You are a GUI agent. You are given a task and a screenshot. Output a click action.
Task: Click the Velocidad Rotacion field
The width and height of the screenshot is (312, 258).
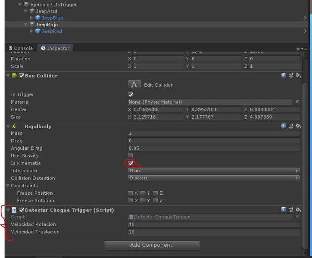[214, 224]
